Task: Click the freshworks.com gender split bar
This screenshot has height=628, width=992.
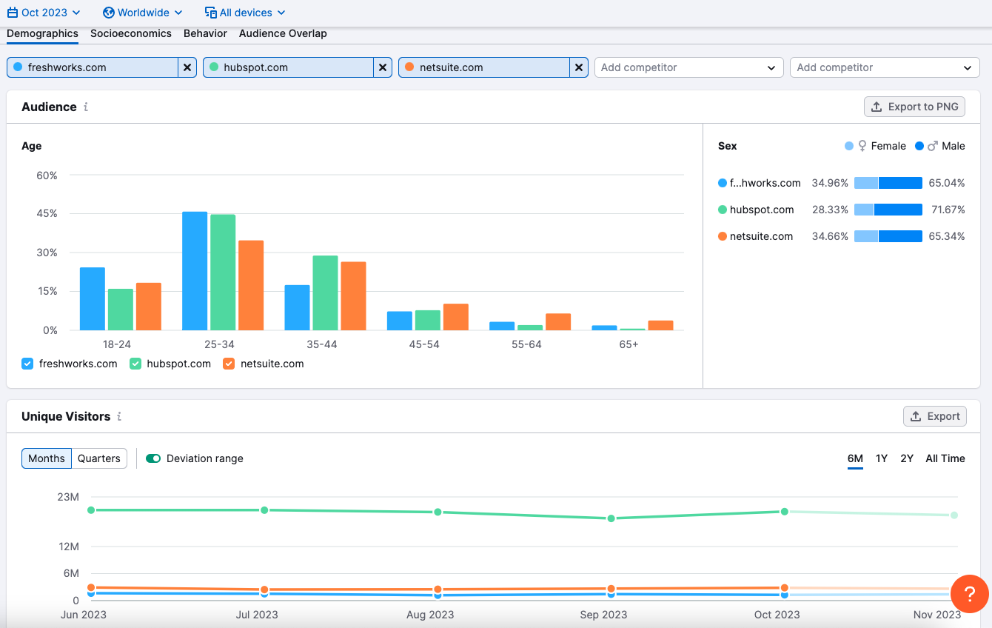Action: click(888, 183)
